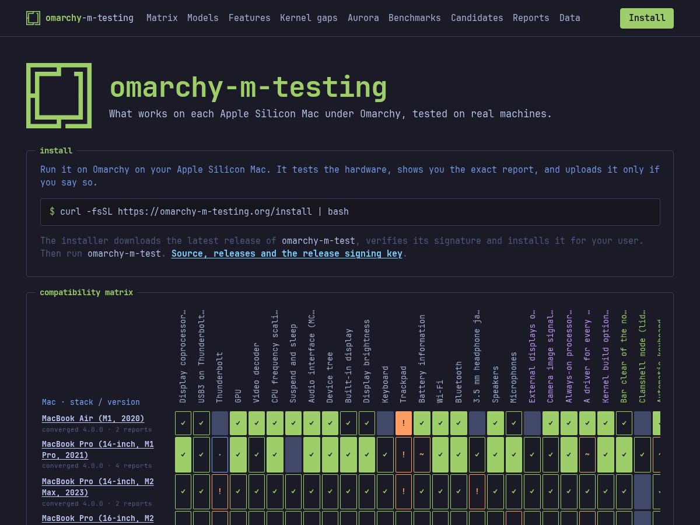
Task: Open Wi-Fi check cell for 14-inch M2 Max
Action: coord(440,492)
